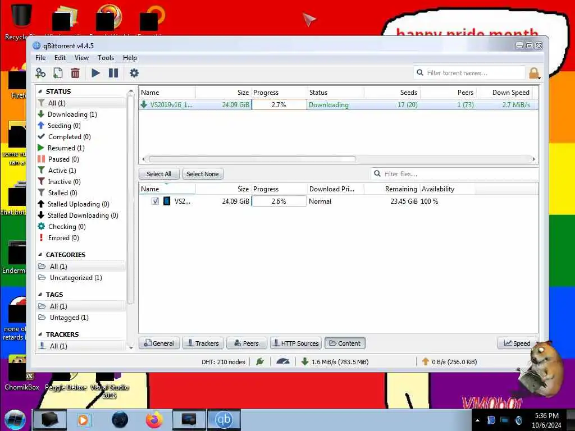This screenshot has height=431, width=575.
Task: Add torrent file toolbar icon
Action: pos(58,73)
